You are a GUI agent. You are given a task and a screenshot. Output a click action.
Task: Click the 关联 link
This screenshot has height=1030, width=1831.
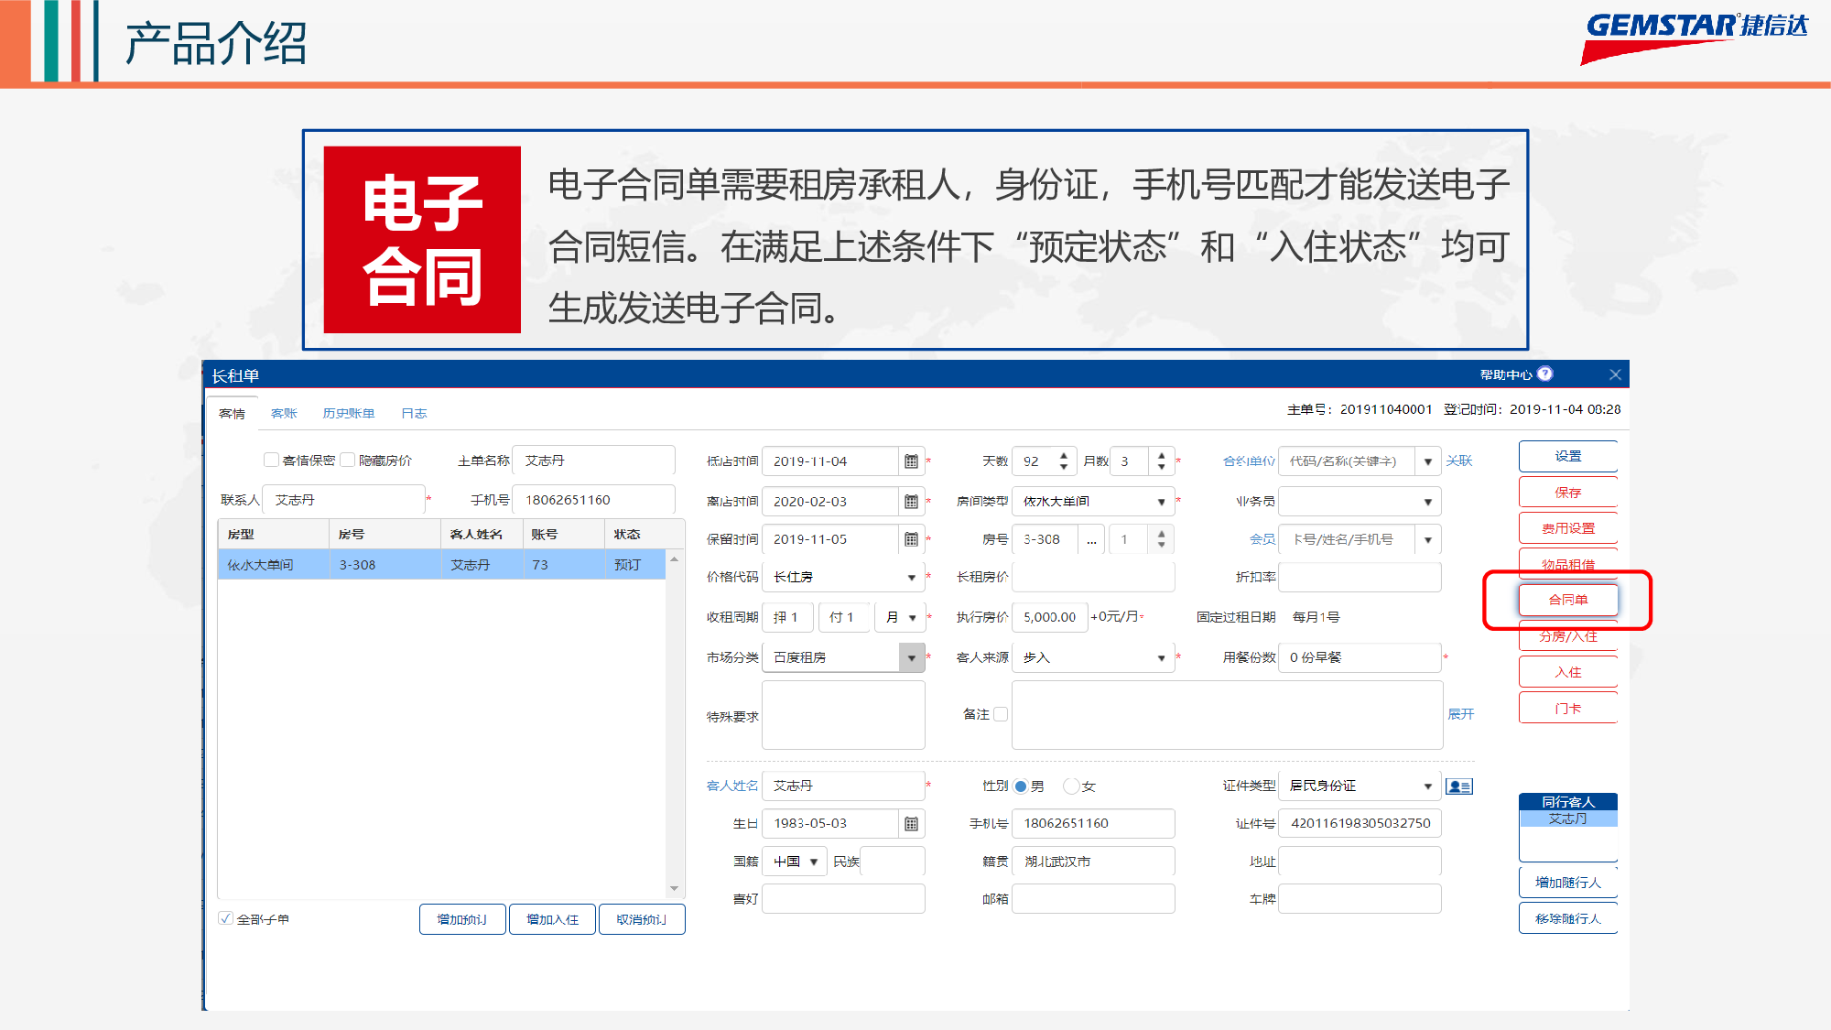click(1459, 461)
